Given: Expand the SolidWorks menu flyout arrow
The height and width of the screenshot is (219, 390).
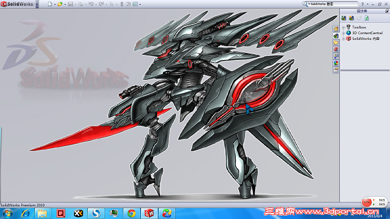Looking at the screenshot, I should pos(37,4).
